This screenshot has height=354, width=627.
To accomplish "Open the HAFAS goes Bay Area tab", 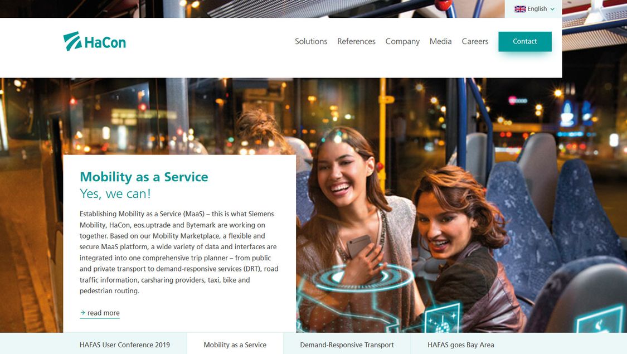I will (x=461, y=345).
